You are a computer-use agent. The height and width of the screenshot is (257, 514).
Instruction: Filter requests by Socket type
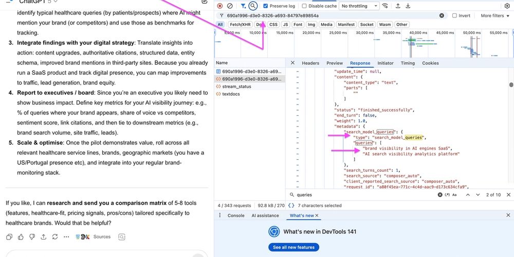pyautogui.click(x=367, y=25)
